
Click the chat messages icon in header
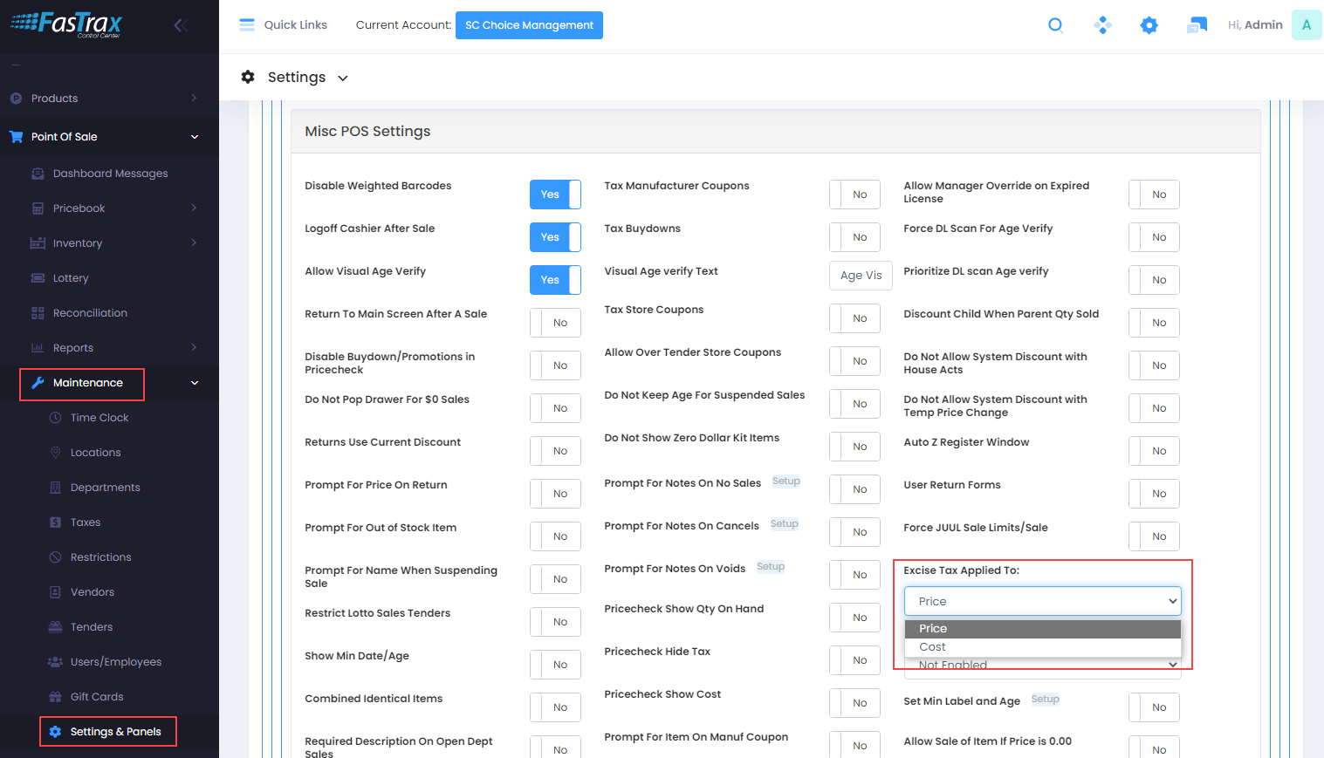tap(1197, 25)
